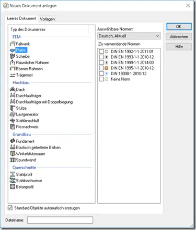The height and width of the screenshot is (230, 196).
Task: Toggle Standard-Objekte automatisch erzeugen checkbox
Action: point(10,208)
